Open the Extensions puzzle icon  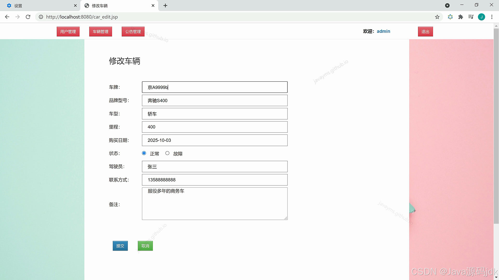point(461,17)
